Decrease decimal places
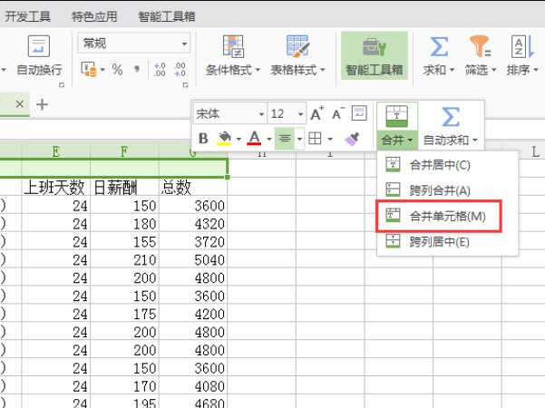Viewport: 545px width, 408px height. pos(180,70)
